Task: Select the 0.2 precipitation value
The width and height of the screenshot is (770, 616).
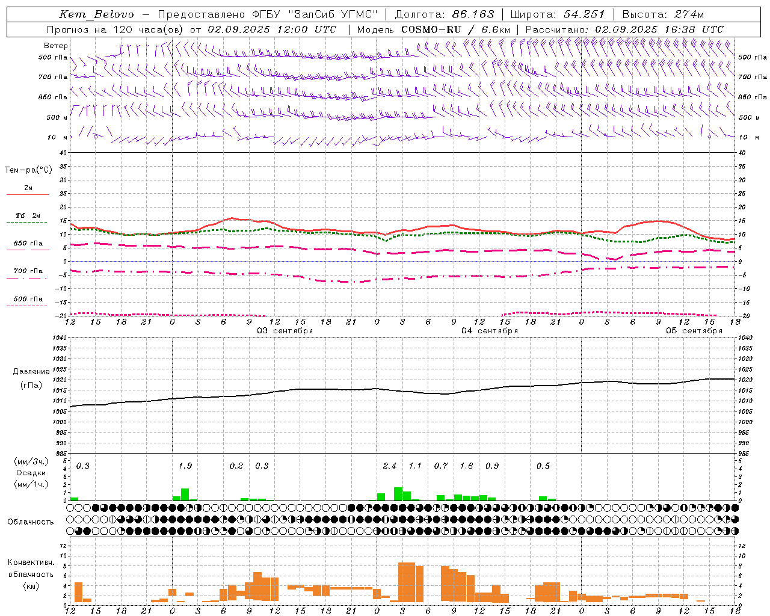Action: point(236,466)
